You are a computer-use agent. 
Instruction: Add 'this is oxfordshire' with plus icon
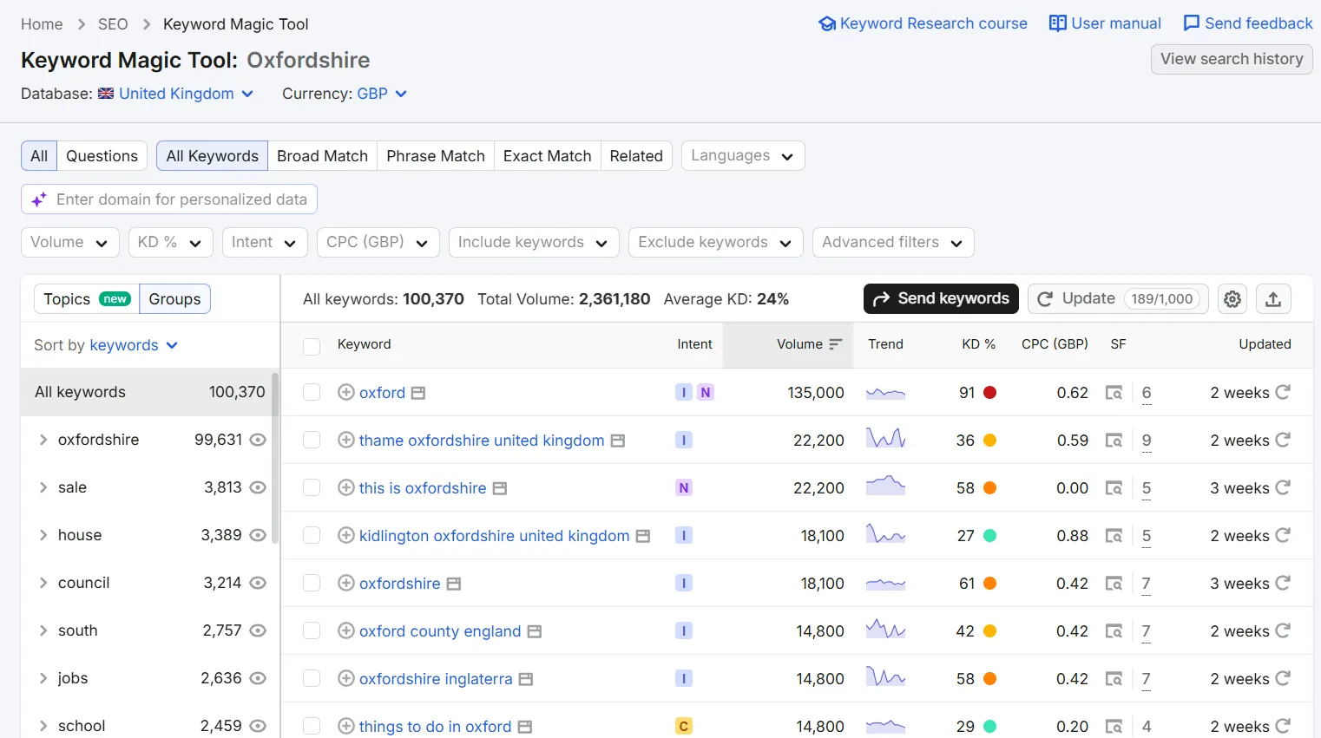345,487
